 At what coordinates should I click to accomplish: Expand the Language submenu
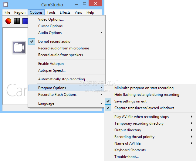(x=66, y=103)
